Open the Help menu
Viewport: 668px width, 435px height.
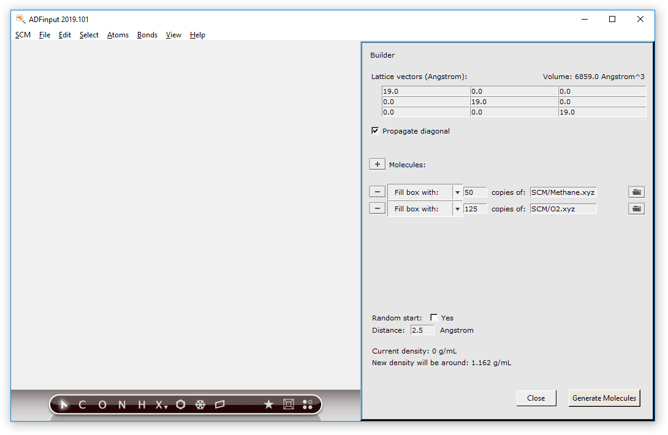click(x=198, y=35)
